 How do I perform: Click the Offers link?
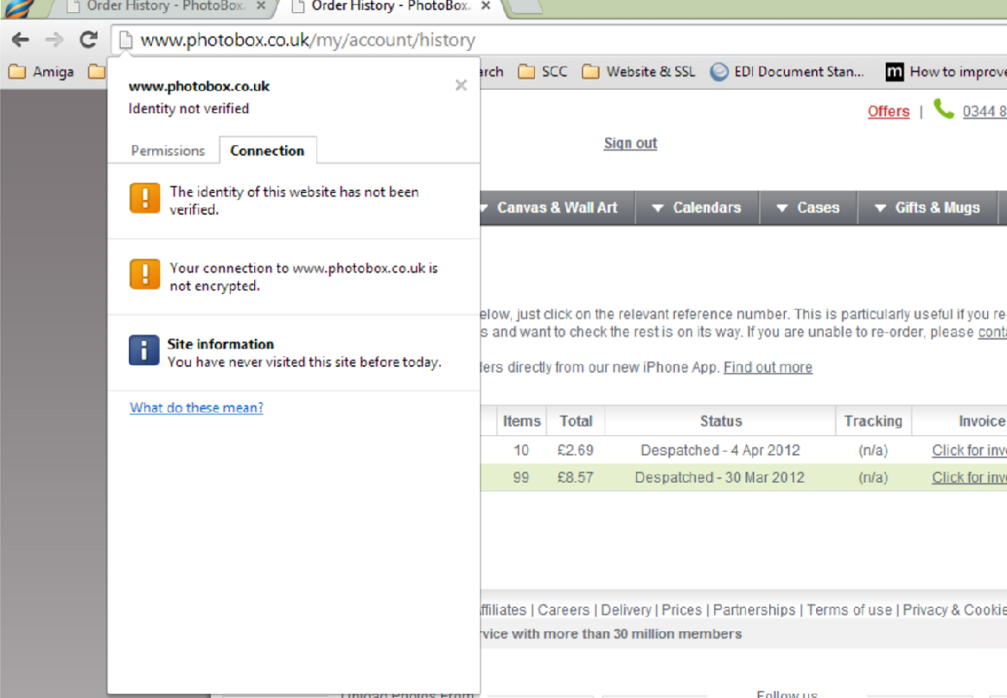pos(889,112)
